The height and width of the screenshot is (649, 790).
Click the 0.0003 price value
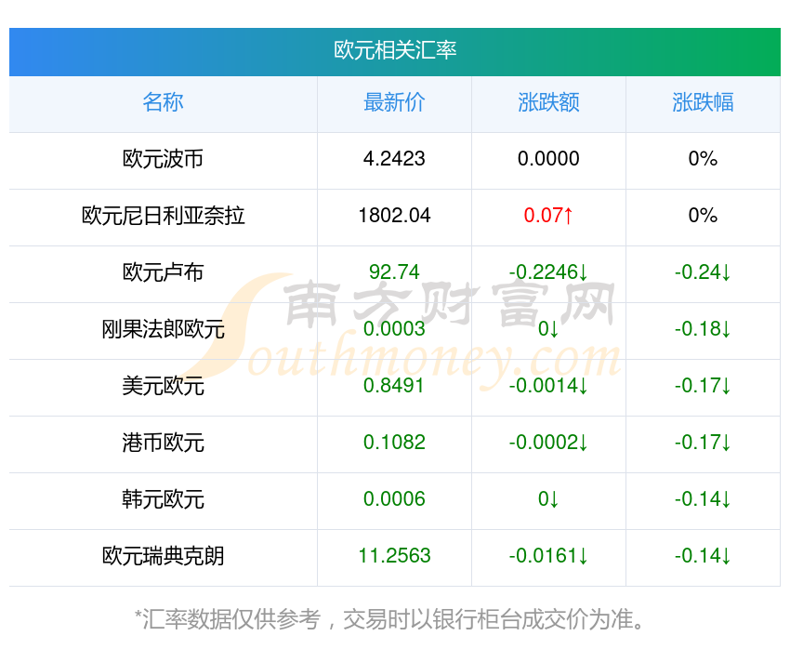coord(394,329)
